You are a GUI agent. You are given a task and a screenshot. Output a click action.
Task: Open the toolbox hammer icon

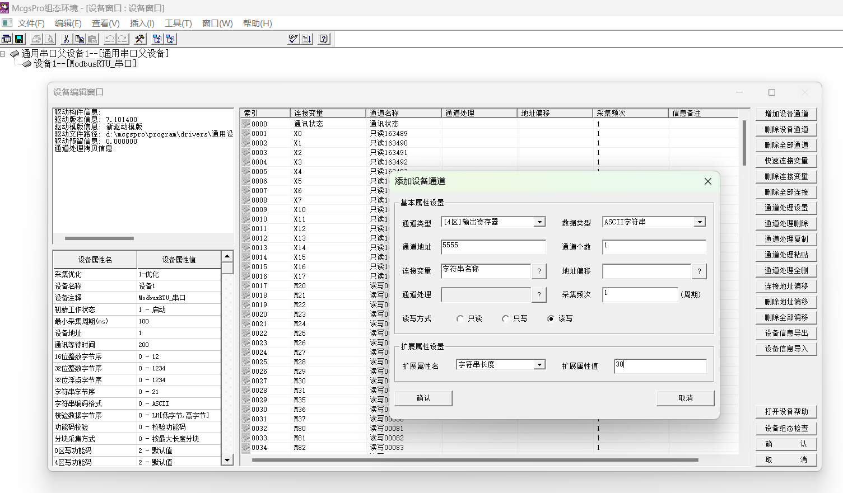(140, 39)
